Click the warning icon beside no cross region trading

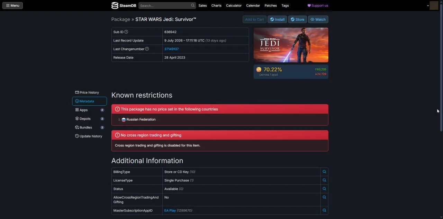click(x=117, y=135)
